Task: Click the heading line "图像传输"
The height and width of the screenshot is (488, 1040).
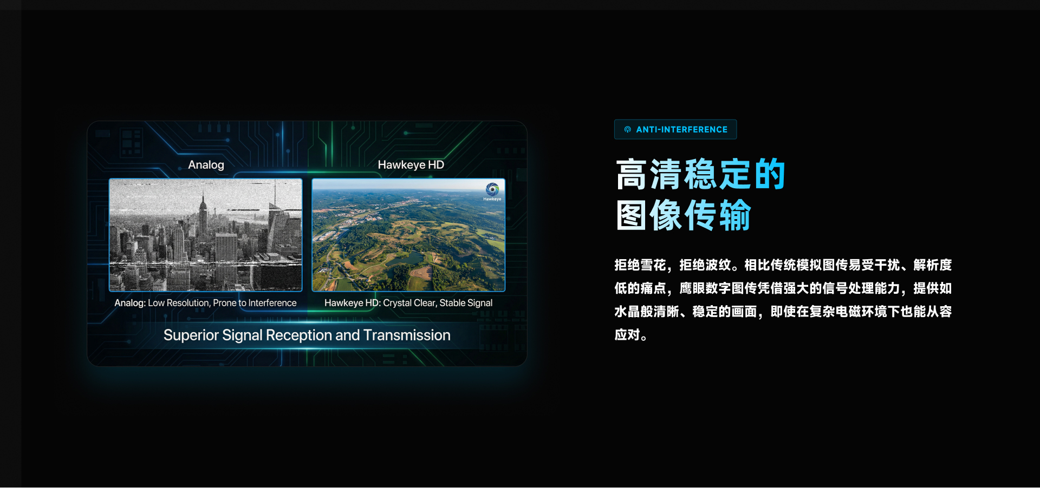Action: pyautogui.click(x=683, y=215)
